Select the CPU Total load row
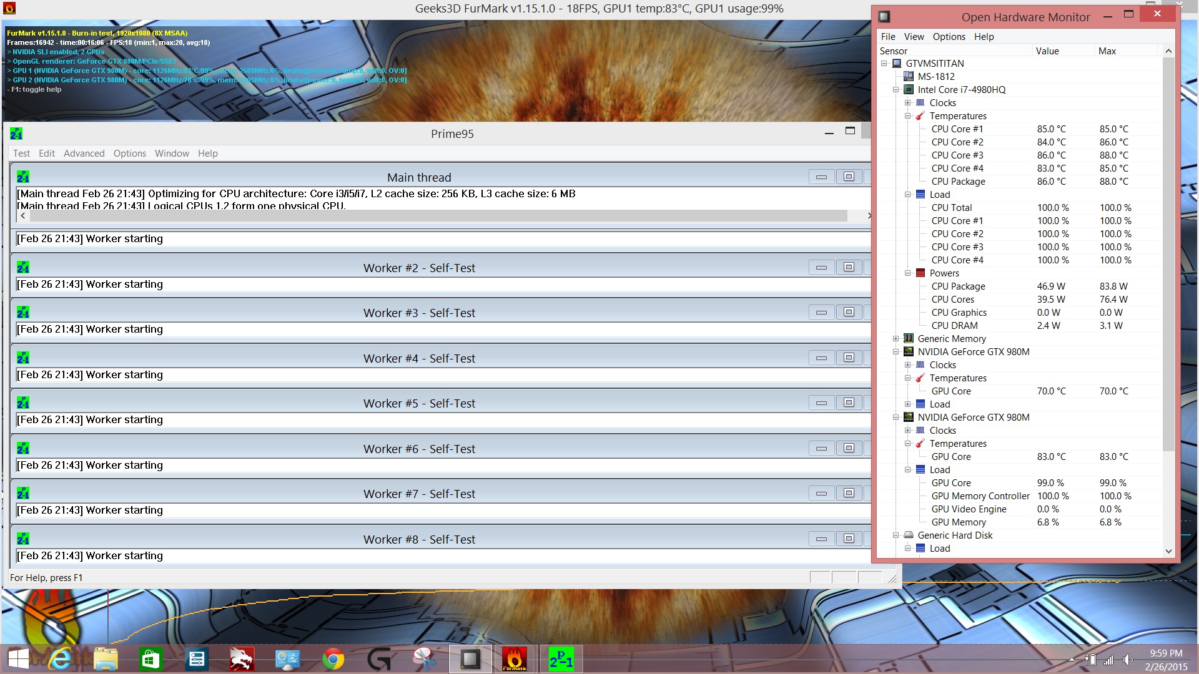 click(1020, 208)
